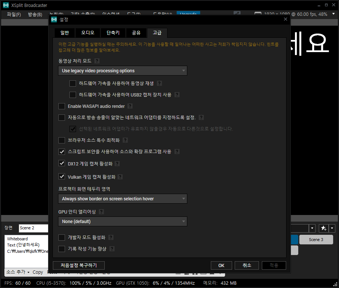Screen dimensions: 339x288
Task: Uncheck 스크립트 보안을 사용하여 소스와 확장 프로그램 사용
Action: point(62,152)
